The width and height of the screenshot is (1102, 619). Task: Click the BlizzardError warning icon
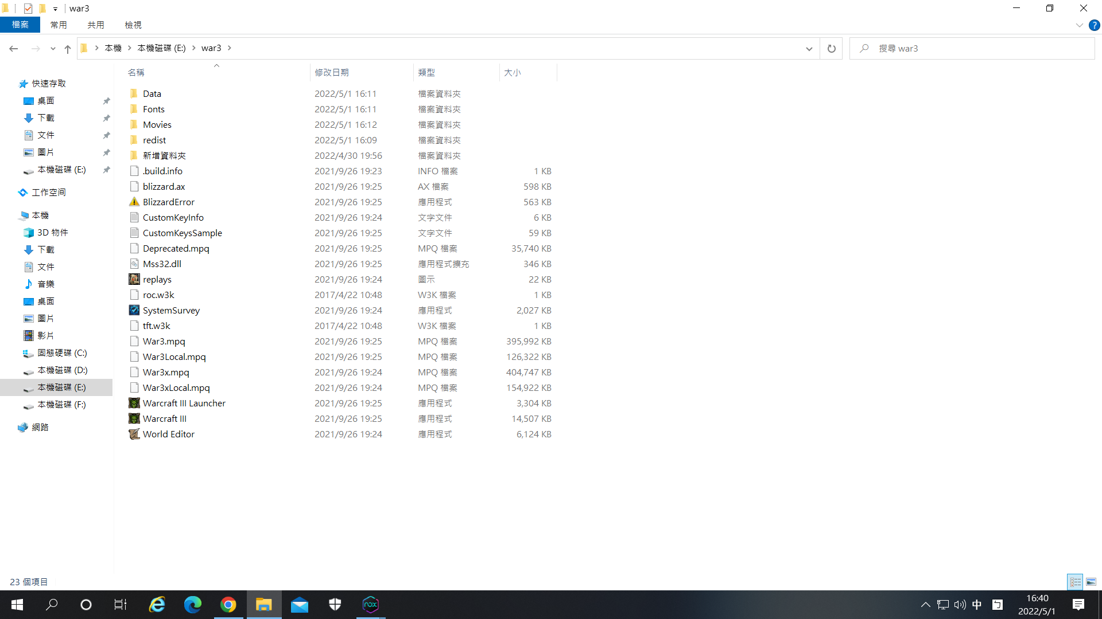click(x=134, y=202)
